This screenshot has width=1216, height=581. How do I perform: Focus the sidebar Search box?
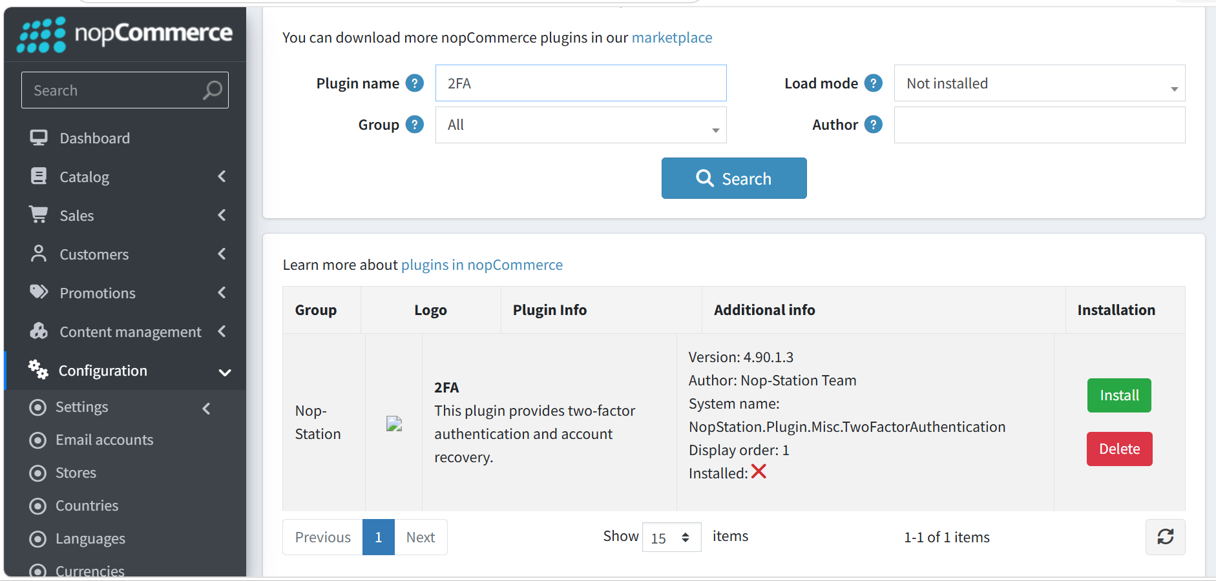point(125,90)
